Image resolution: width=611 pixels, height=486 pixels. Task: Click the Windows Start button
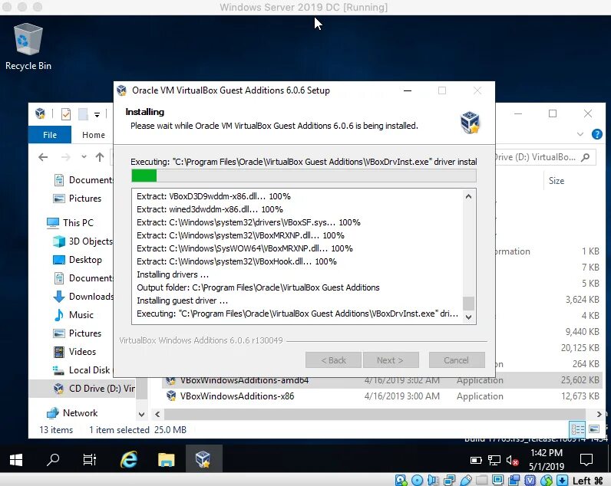15,460
